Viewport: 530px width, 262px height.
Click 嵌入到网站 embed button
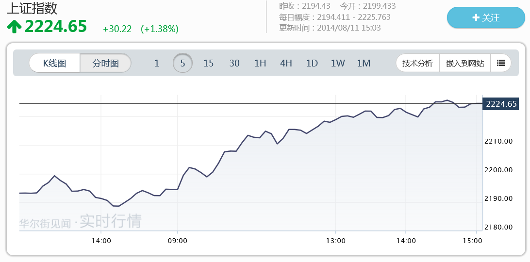[x=465, y=63]
